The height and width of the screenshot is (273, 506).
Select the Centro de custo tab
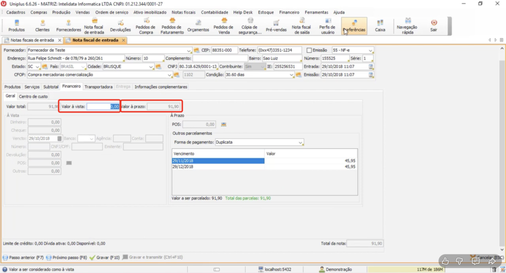pyautogui.click(x=33, y=96)
